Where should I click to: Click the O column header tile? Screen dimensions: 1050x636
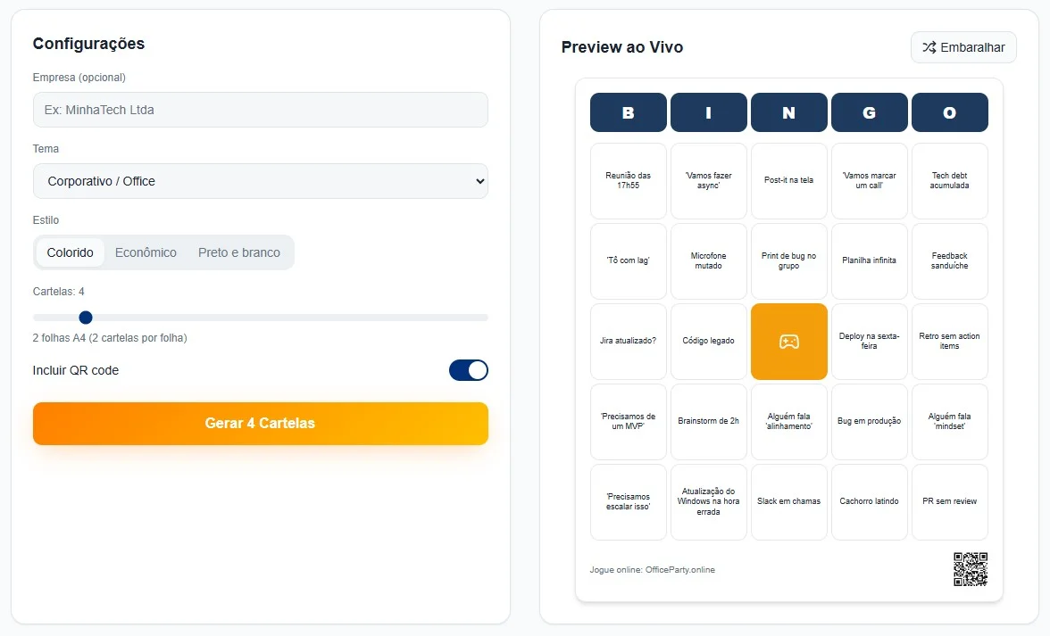click(x=949, y=112)
